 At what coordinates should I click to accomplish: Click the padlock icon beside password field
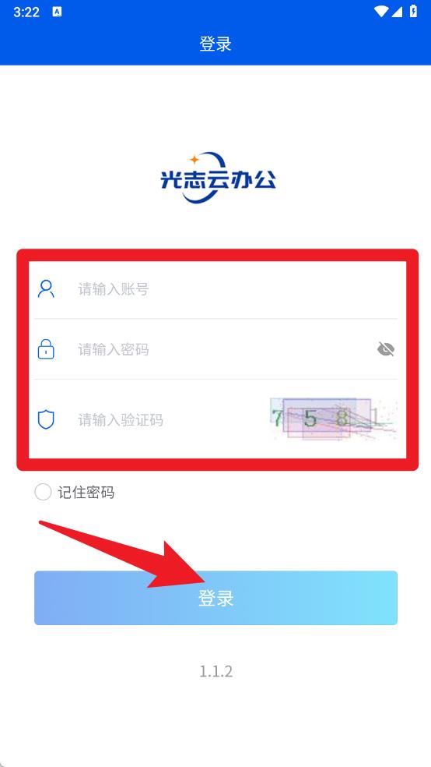coord(46,349)
